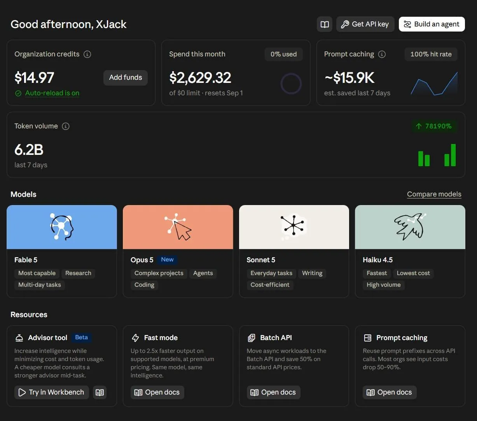Click the spend usage ring indicator
Viewport: 477px width, 421px height.
pyautogui.click(x=291, y=84)
